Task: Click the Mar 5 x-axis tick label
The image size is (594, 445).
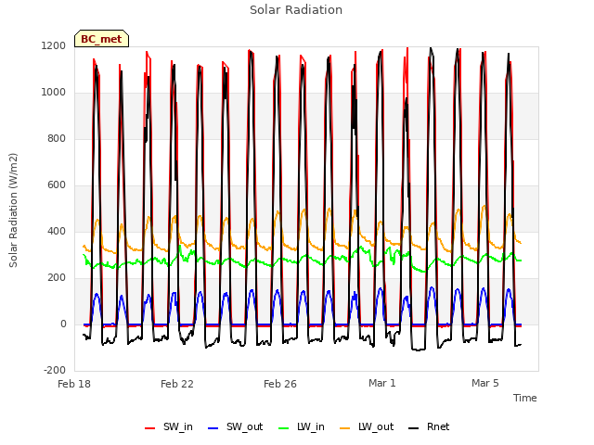Action: pos(484,383)
